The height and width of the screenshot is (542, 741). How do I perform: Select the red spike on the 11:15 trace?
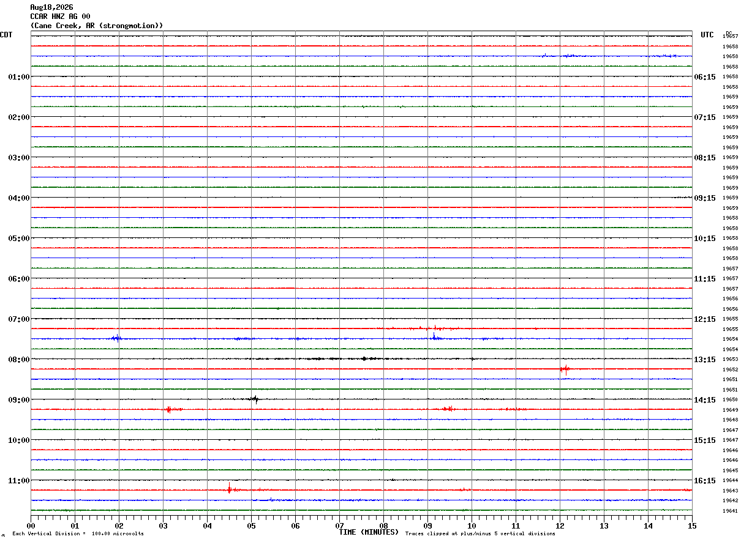point(230,488)
